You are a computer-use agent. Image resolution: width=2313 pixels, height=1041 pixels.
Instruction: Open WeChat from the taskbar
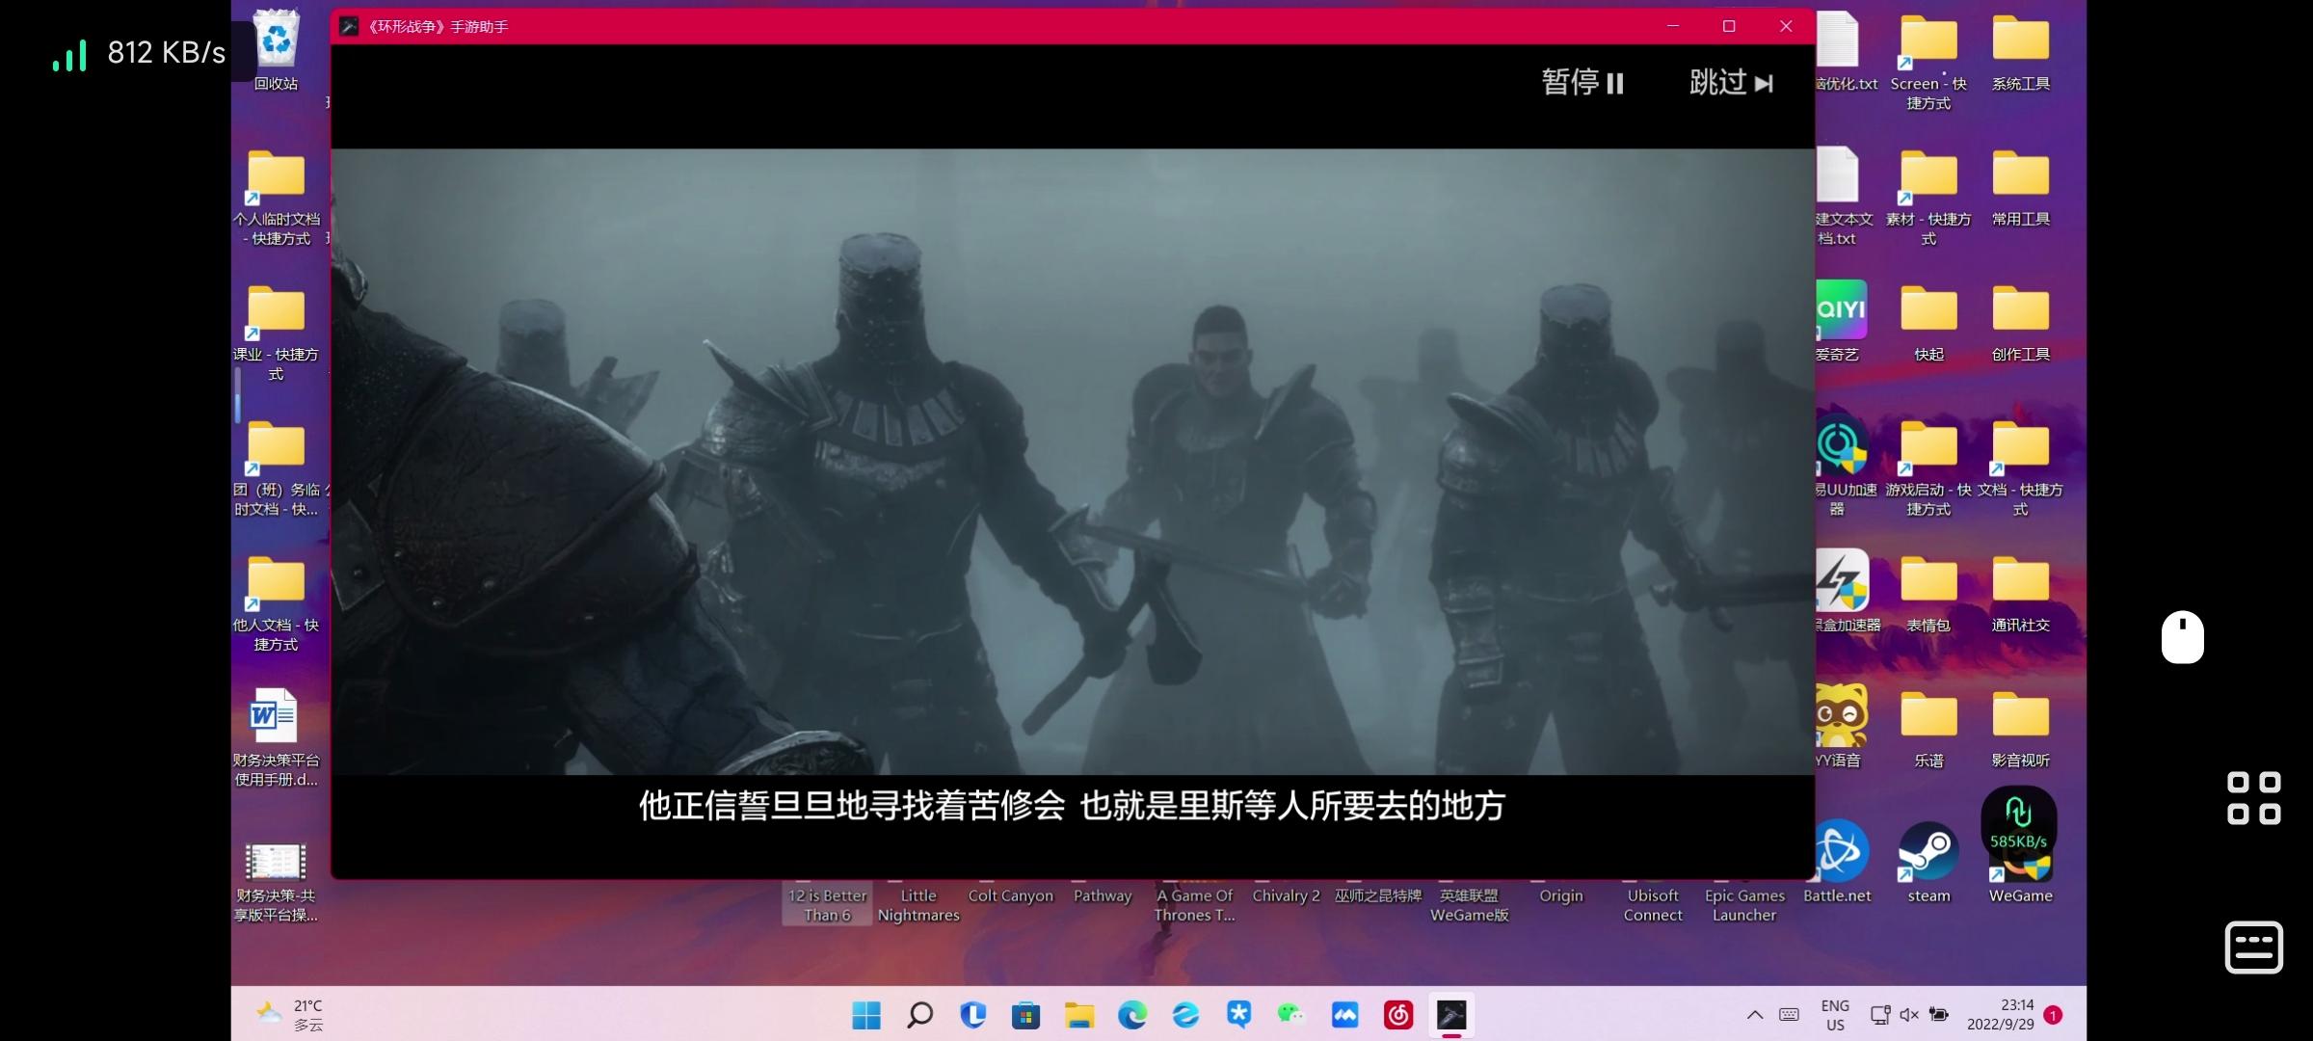1291,1014
